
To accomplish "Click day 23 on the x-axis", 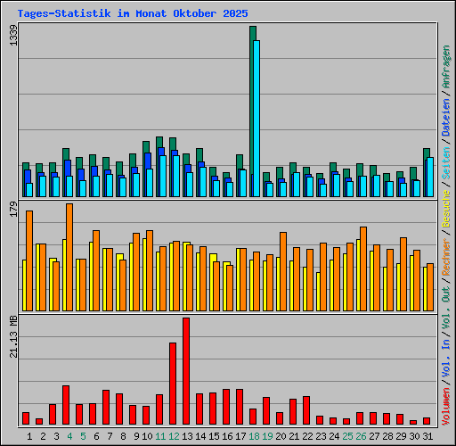I will point(321,436).
